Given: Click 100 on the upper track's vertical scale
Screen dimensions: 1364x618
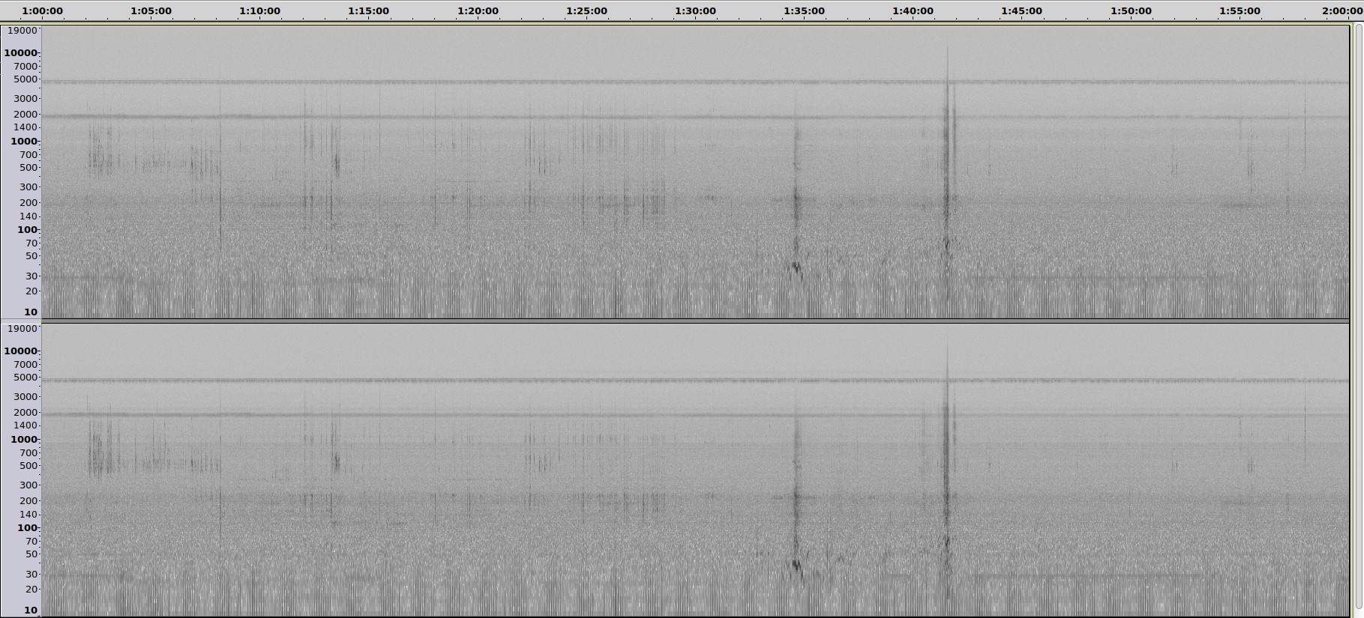Looking at the screenshot, I should (27, 230).
